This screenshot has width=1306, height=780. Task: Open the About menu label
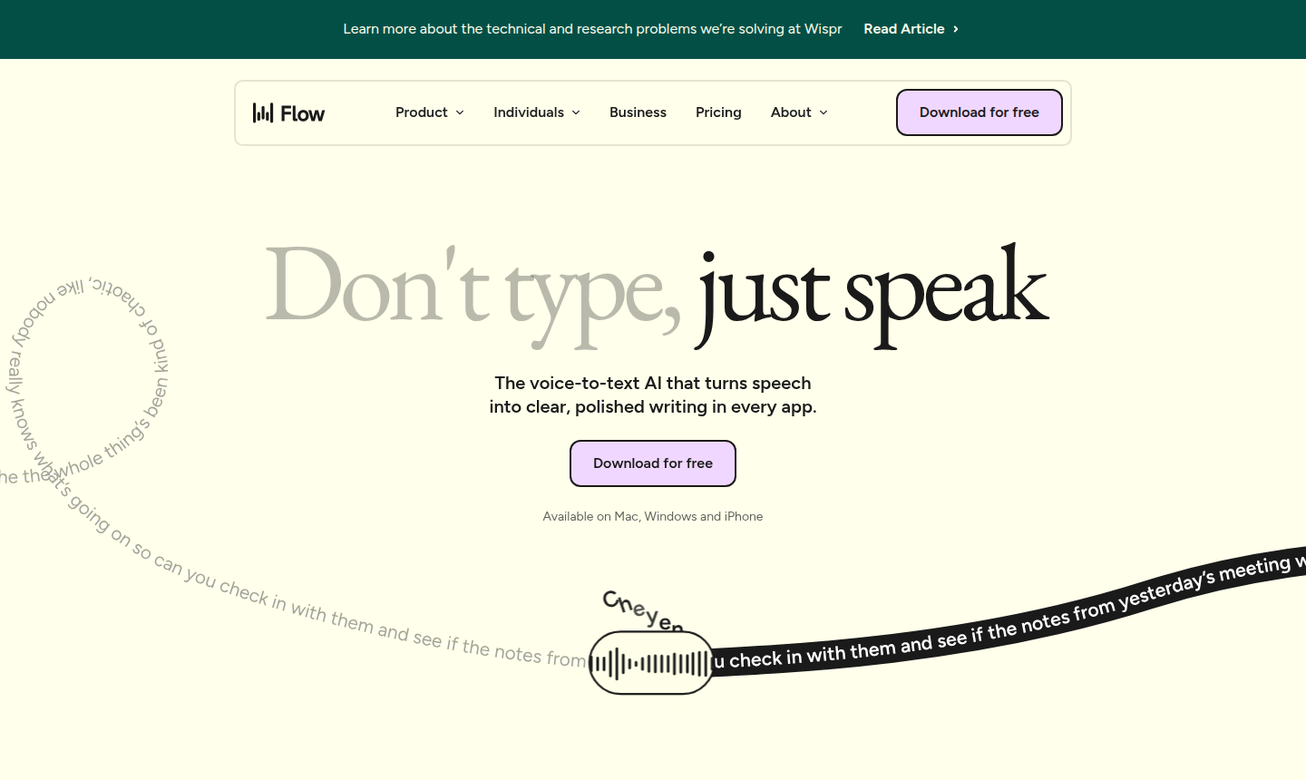click(x=790, y=112)
